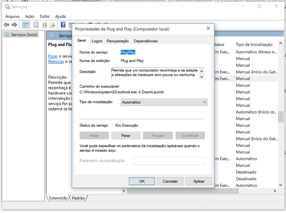The width and height of the screenshot is (286, 213).
Task: Click the gear icon beside Serviços (local)
Action: click(7, 35)
